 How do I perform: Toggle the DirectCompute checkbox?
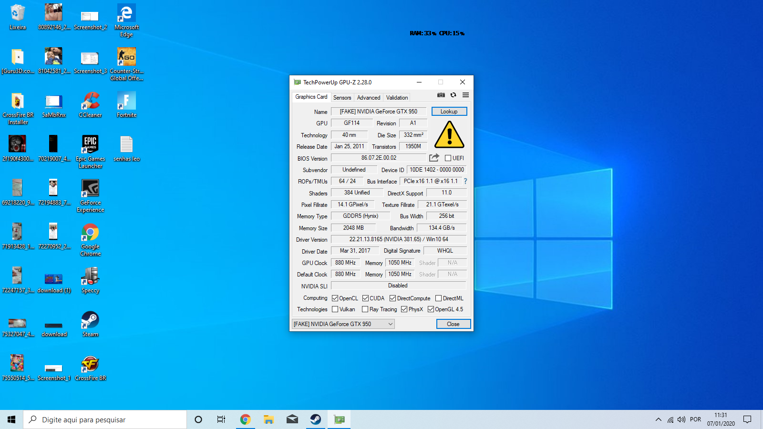point(392,298)
